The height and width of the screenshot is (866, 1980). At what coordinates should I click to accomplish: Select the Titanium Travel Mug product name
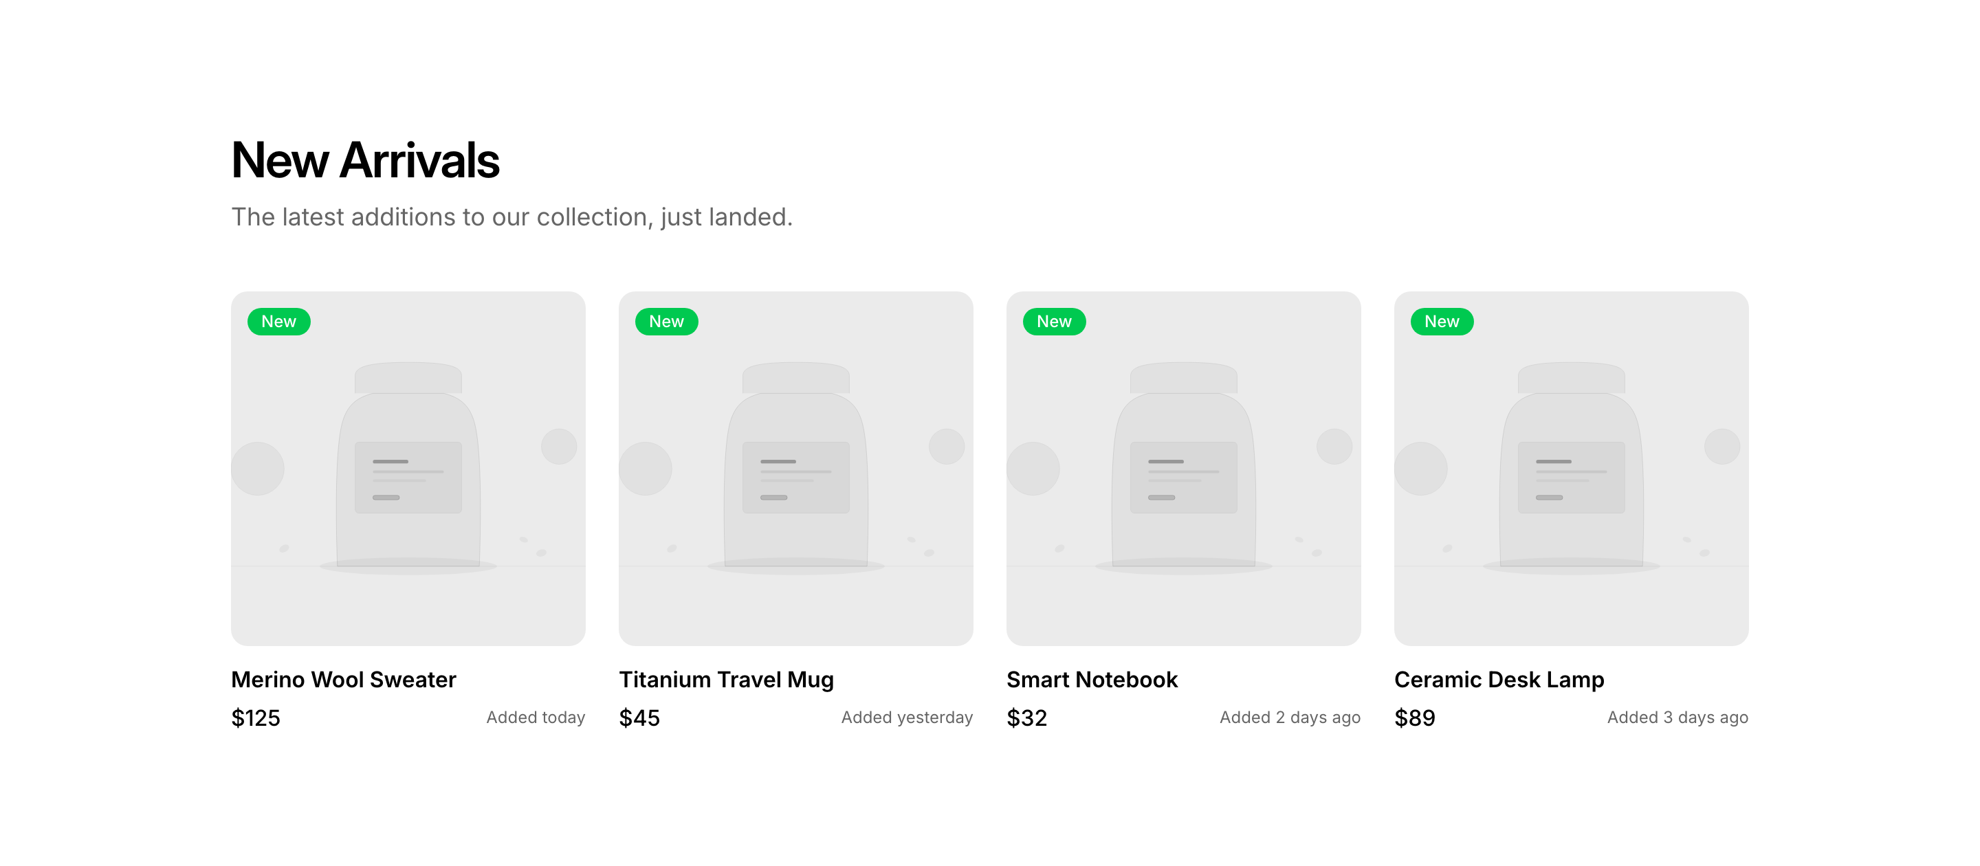(725, 679)
